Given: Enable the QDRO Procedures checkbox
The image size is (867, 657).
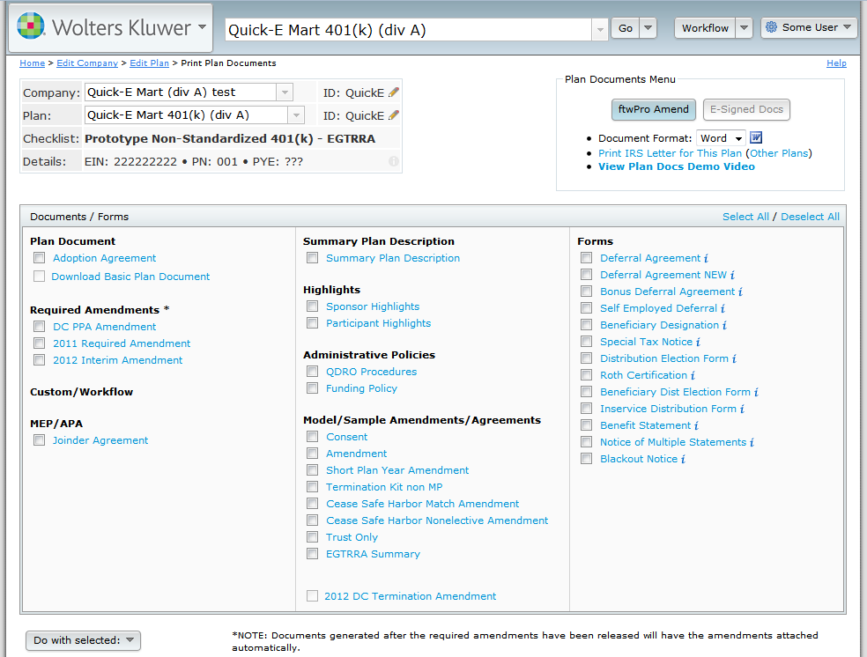Looking at the screenshot, I should (312, 372).
